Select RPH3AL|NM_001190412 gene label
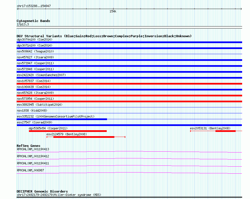Screen dimensions: 250x199 pyautogui.click(x=33, y=156)
